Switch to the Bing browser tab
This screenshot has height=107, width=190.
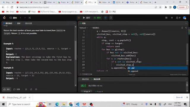tap(8, 2)
